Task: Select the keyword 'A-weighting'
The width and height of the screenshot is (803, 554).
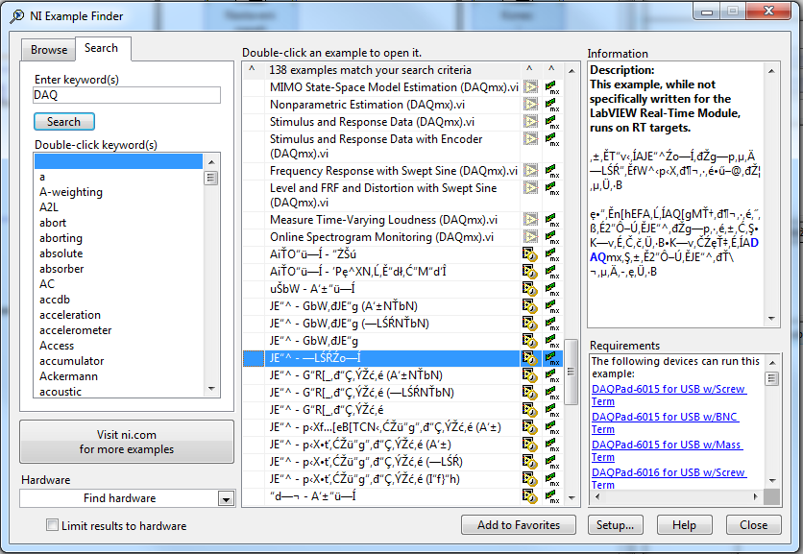Action: 71,192
